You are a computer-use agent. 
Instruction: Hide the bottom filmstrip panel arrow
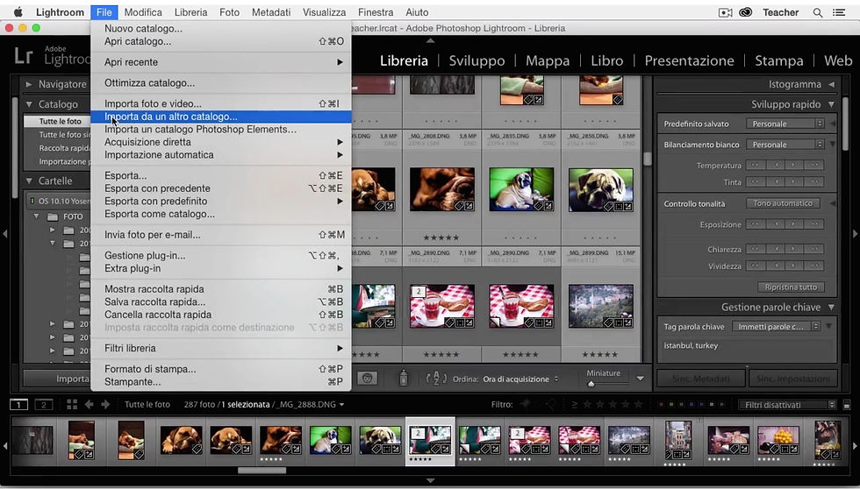click(430, 480)
